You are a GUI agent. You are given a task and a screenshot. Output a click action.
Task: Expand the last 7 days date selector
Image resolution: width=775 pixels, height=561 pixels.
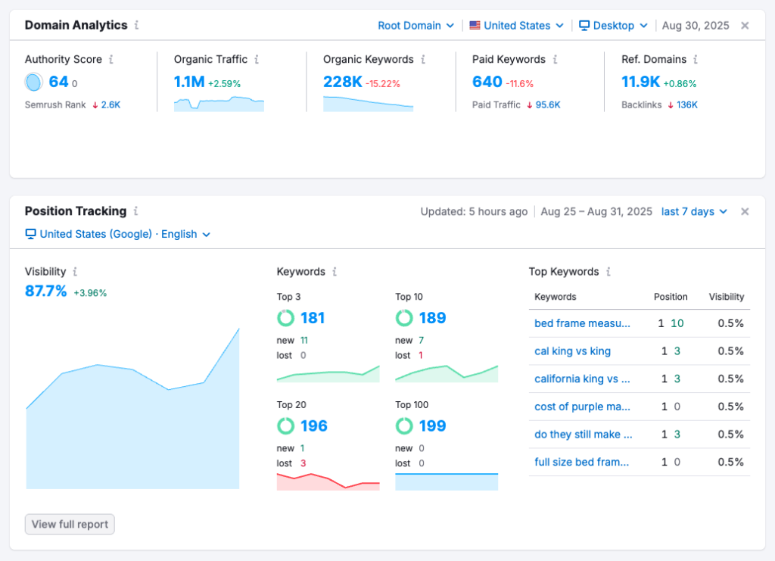click(x=693, y=211)
